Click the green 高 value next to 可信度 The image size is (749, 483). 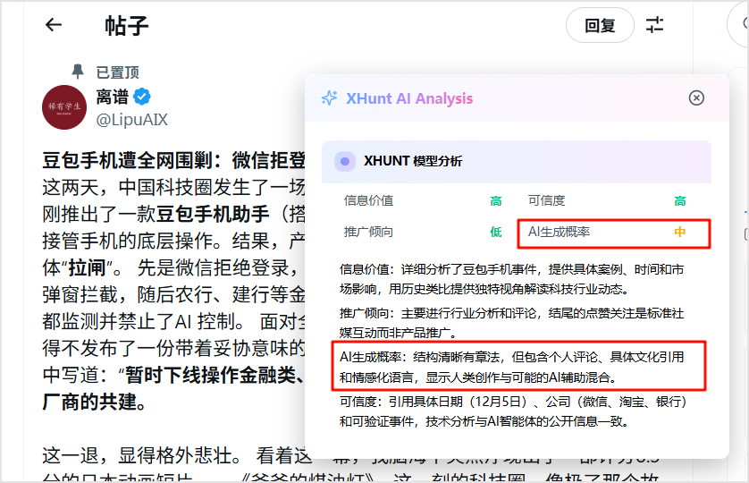pos(680,201)
